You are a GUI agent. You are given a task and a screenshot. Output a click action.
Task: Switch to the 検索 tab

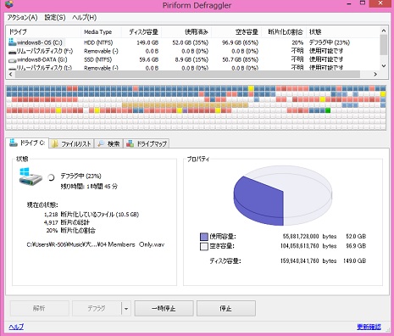click(x=108, y=143)
